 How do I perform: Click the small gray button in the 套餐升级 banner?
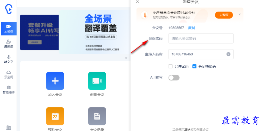[x=34, y=42]
